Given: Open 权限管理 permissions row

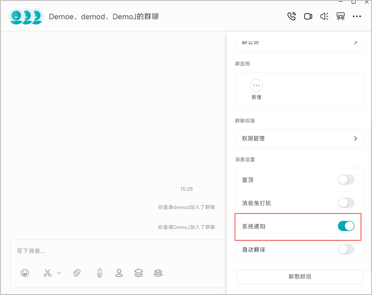Looking at the screenshot, I should tap(300, 138).
